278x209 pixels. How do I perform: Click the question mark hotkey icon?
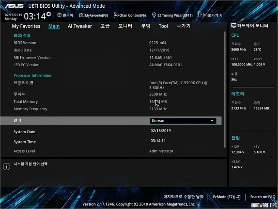[x=201, y=15]
